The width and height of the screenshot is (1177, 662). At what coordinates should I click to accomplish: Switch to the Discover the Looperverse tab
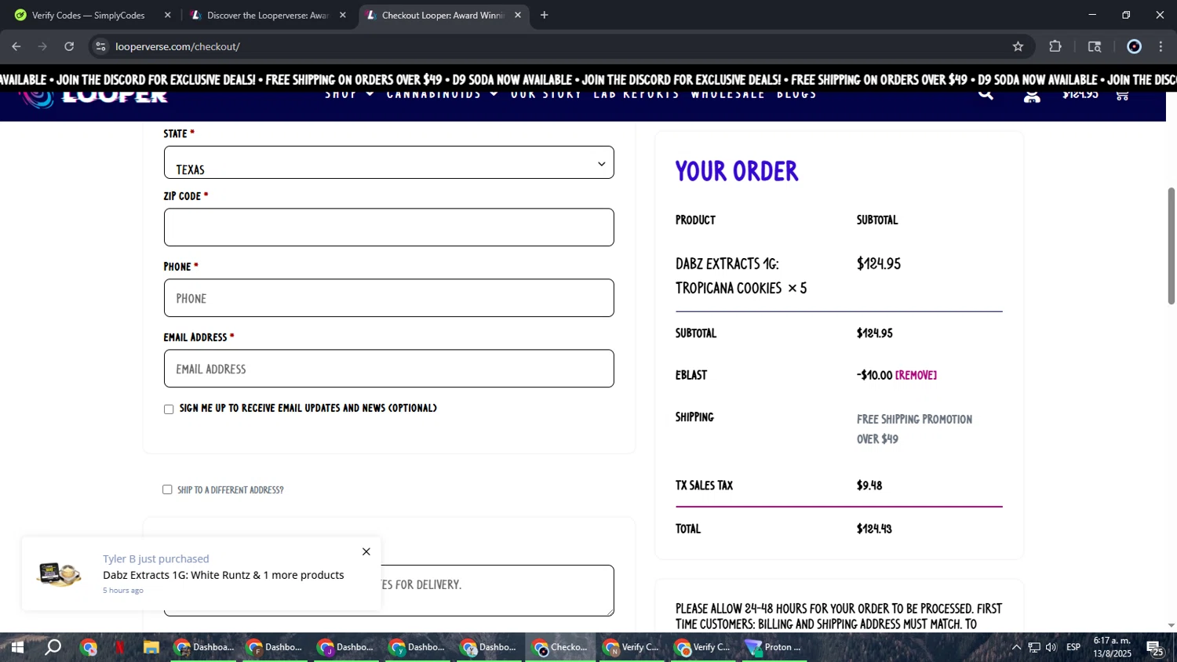click(x=268, y=15)
